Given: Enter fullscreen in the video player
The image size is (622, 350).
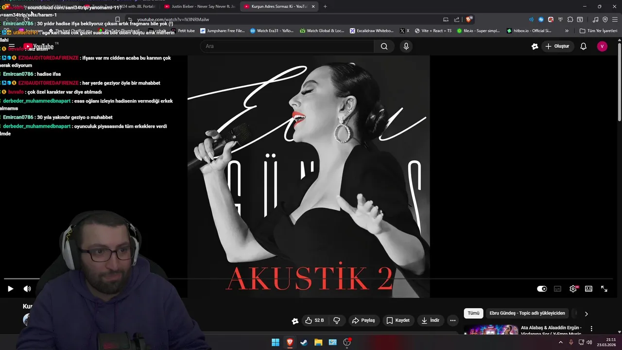Looking at the screenshot, I should click(x=604, y=289).
